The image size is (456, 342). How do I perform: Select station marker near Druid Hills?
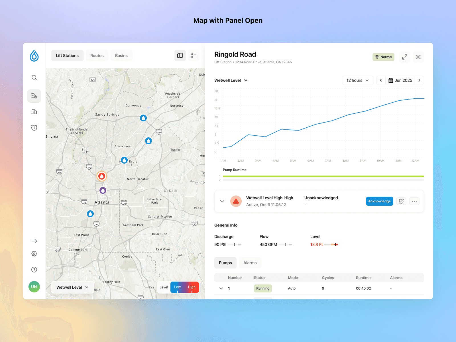tap(124, 160)
